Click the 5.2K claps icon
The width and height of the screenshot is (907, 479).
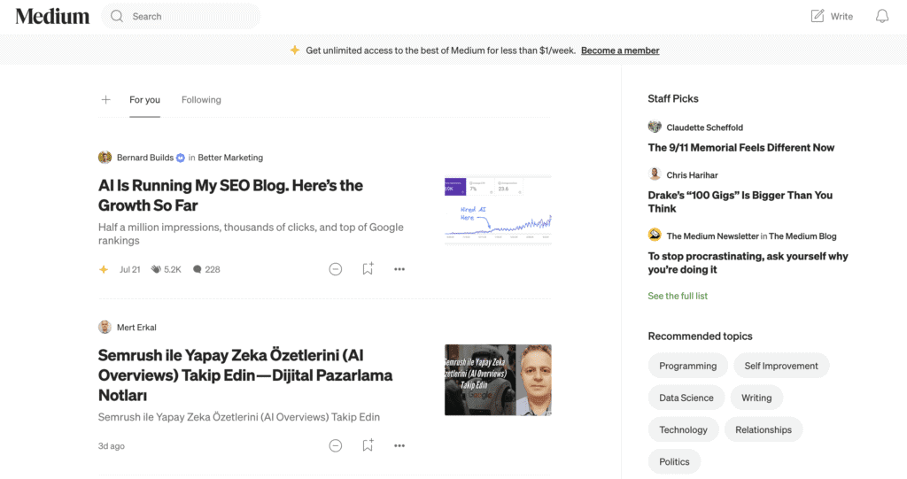pyautogui.click(x=156, y=269)
